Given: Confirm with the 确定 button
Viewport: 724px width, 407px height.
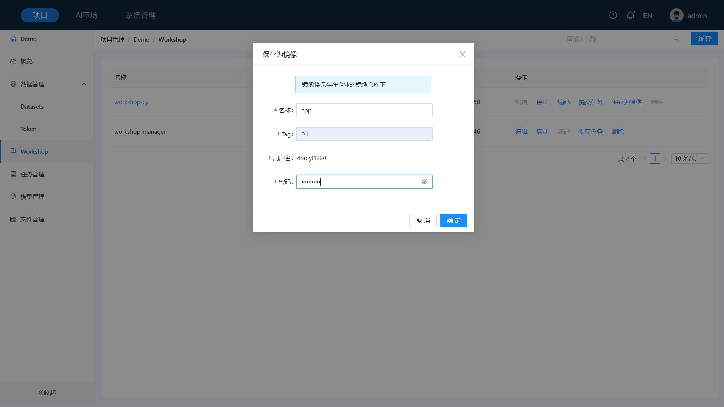Looking at the screenshot, I should coord(453,221).
